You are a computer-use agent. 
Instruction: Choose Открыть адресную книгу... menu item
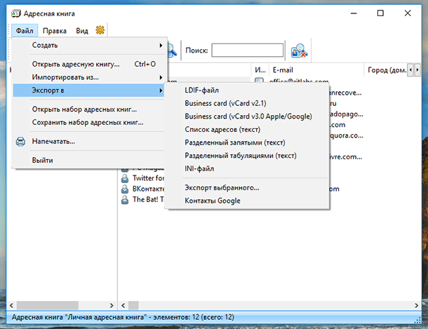click(89, 64)
